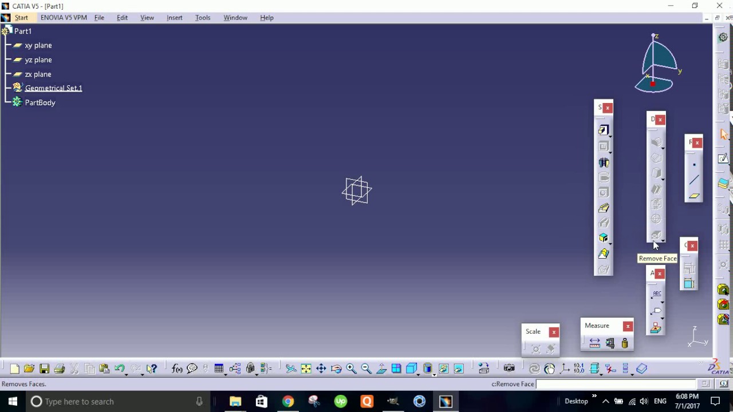
Task: Close the Measure floating toolbar
Action: coord(628,326)
